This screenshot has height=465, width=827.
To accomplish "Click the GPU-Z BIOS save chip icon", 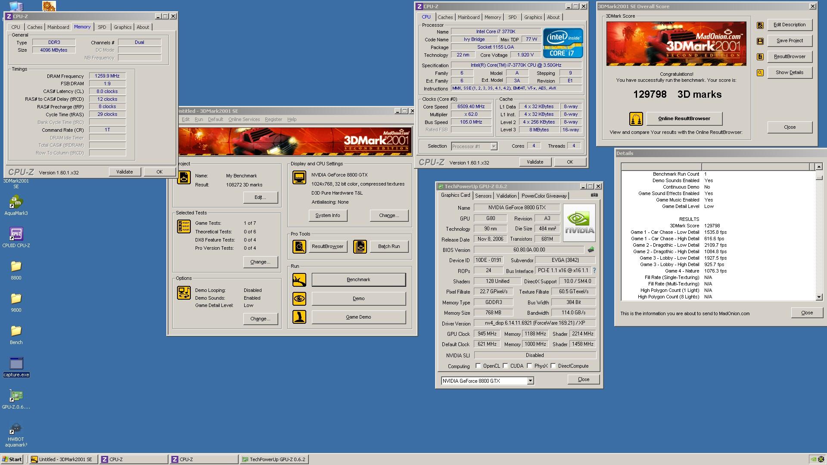I will 591,250.
